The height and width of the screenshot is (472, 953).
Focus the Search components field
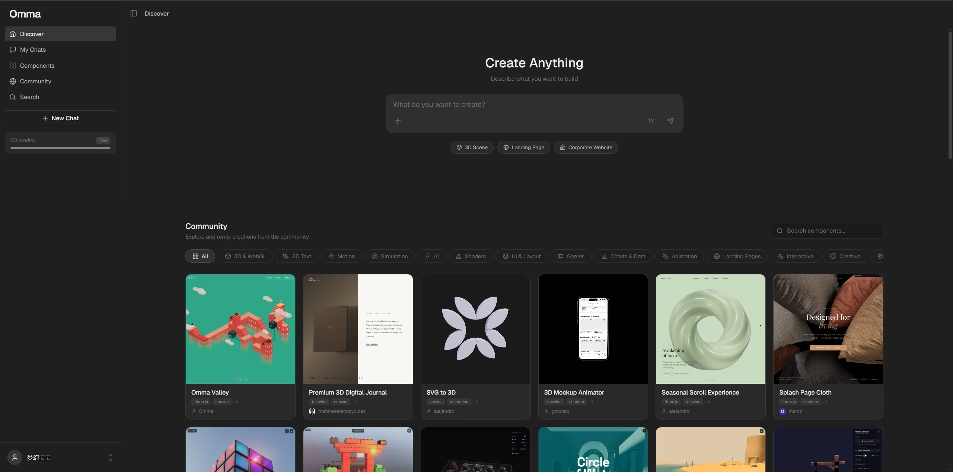tap(827, 231)
